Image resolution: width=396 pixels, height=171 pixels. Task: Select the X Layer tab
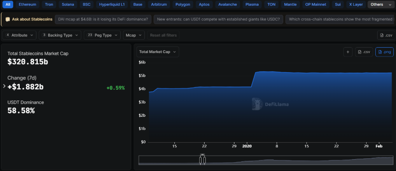pos(356,4)
